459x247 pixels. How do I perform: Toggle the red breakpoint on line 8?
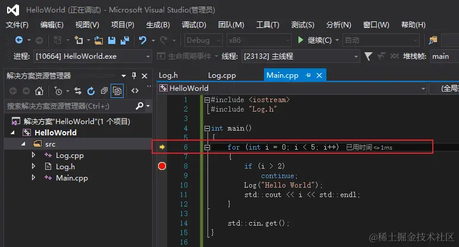tap(162, 166)
